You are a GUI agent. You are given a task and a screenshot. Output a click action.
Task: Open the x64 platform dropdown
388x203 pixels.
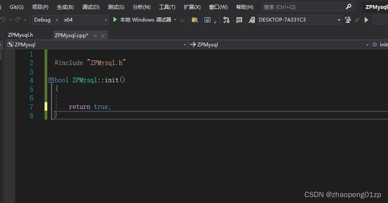click(85, 19)
